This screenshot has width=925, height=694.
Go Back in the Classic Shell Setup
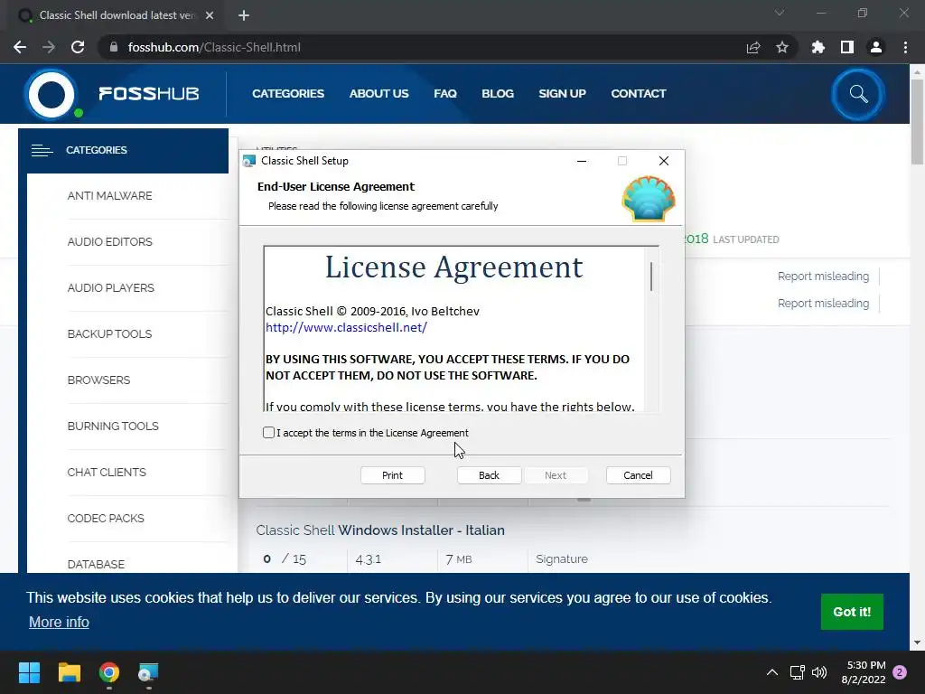(489, 475)
